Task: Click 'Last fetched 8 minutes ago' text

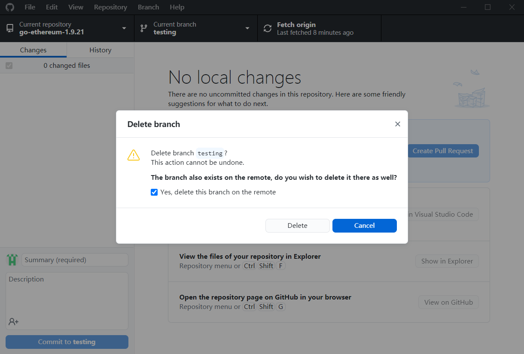Action: click(315, 33)
